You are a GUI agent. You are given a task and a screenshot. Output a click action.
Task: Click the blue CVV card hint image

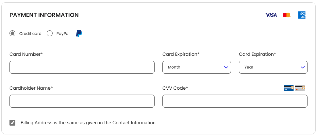coord(289,88)
